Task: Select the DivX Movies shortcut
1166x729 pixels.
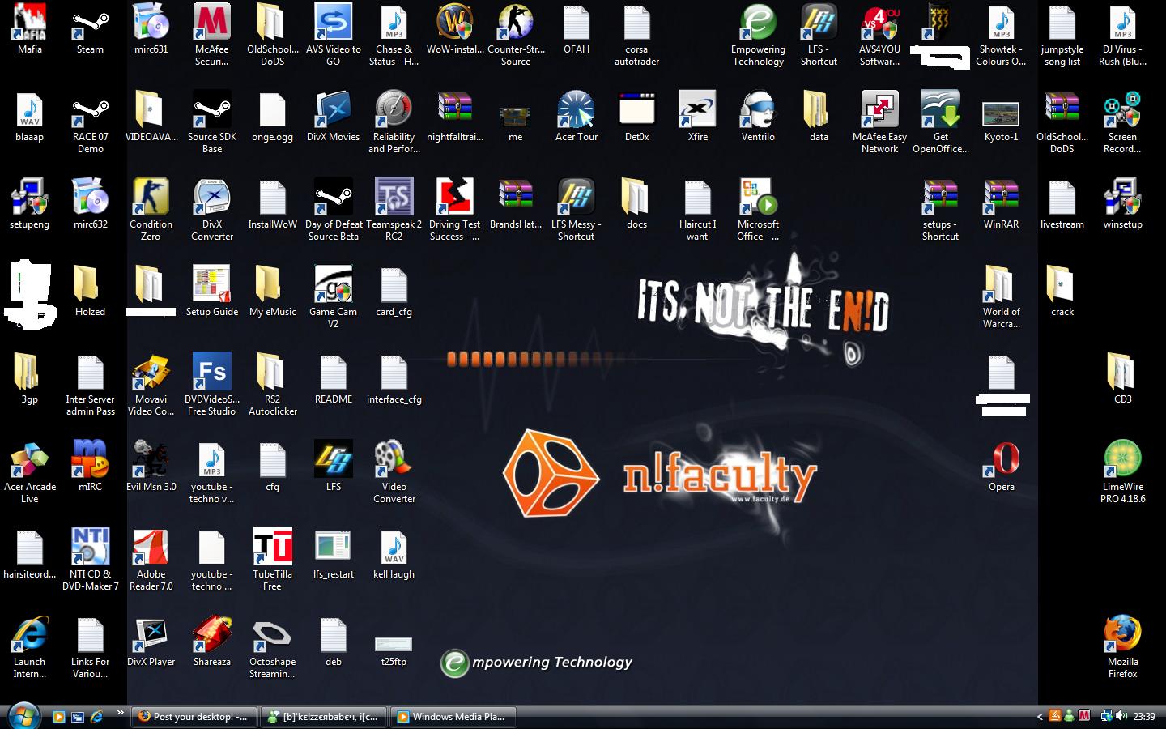Action: (333, 117)
